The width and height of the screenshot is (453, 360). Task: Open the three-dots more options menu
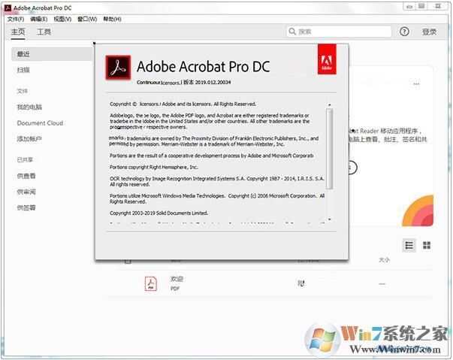(416, 84)
